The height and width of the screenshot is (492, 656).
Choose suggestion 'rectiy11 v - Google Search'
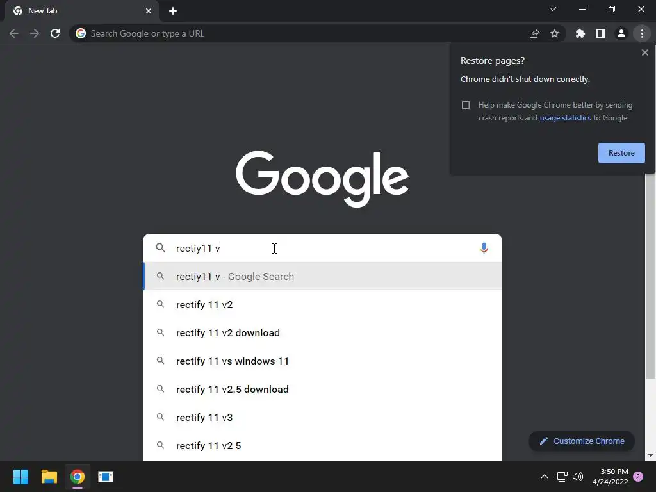[x=323, y=277]
